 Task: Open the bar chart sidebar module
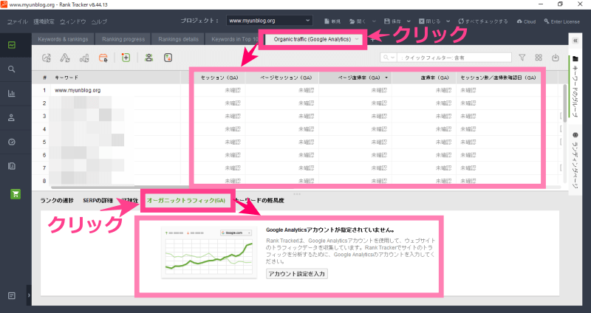click(12, 94)
